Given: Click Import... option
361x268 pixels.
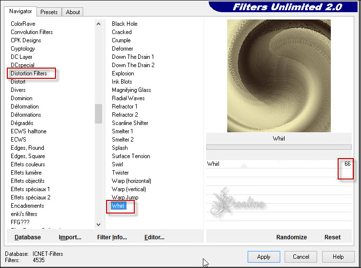Looking at the screenshot, I should pyautogui.click(x=70, y=237).
